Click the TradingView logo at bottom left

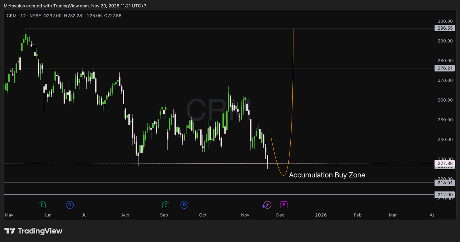point(33,231)
